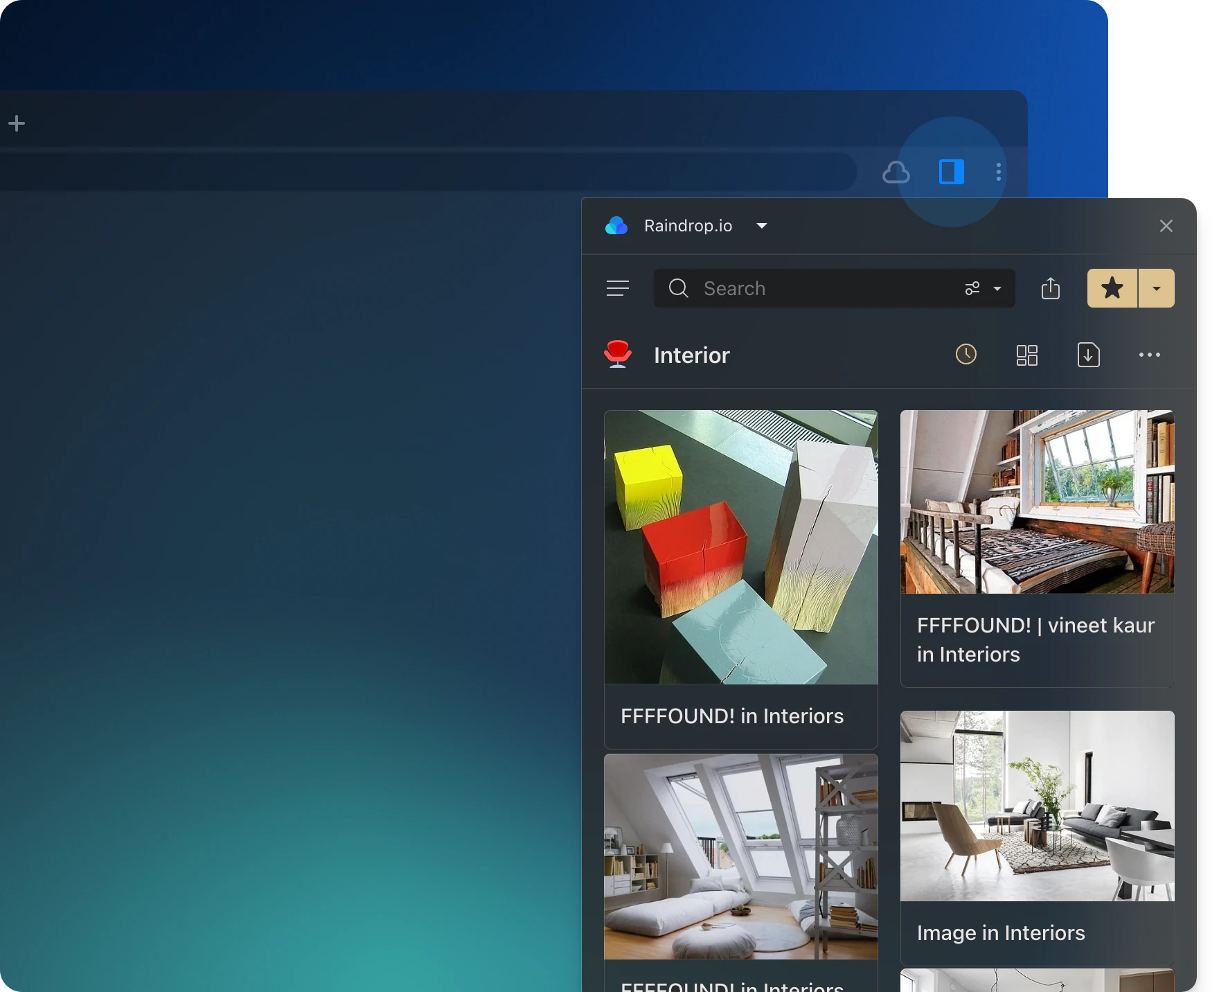
Task: Toggle the browser side panel button
Action: pyautogui.click(x=951, y=172)
